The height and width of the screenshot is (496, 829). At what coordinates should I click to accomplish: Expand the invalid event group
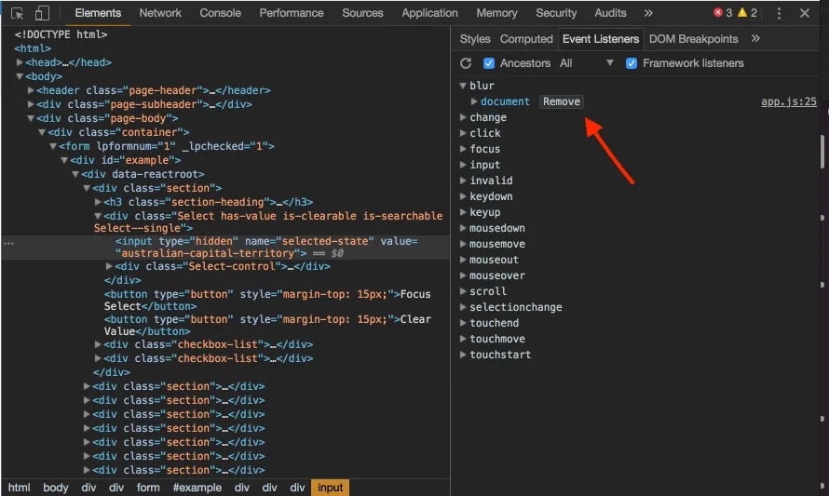(463, 181)
